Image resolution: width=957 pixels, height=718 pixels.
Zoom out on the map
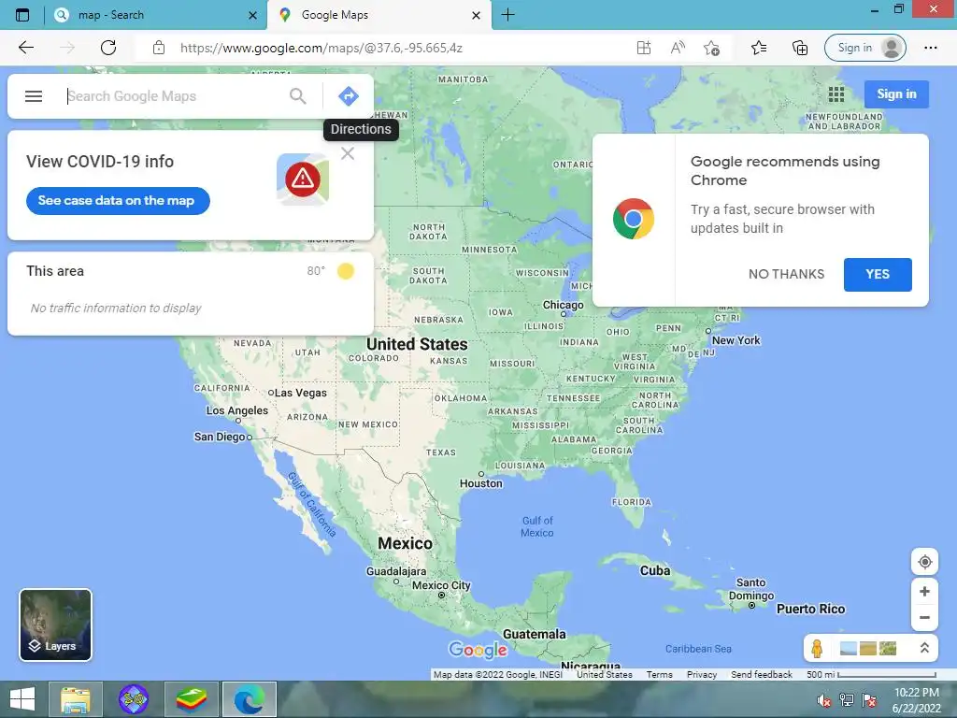click(924, 617)
